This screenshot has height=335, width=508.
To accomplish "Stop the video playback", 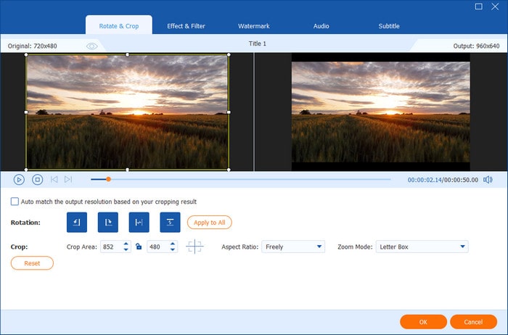I will click(x=37, y=179).
